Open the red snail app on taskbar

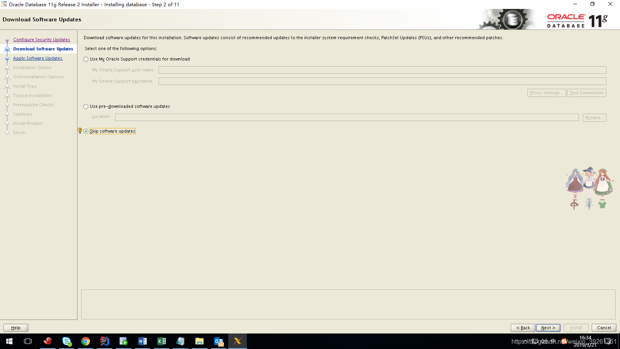pyautogui.click(x=48, y=341)
